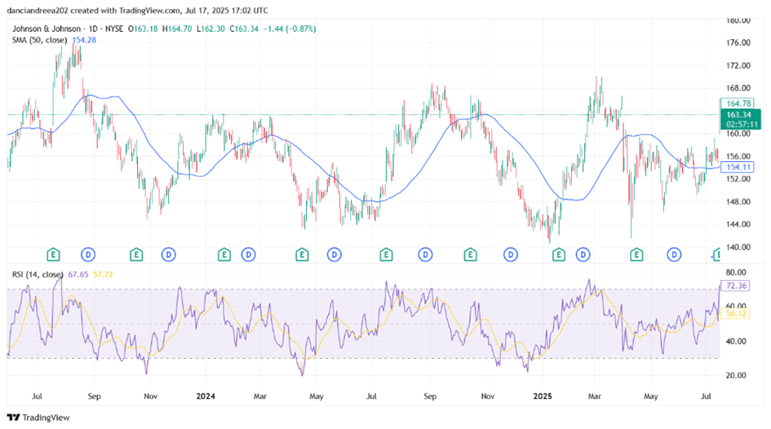Click the 164.78 price label on axis
771x429 pixels.
738,103
